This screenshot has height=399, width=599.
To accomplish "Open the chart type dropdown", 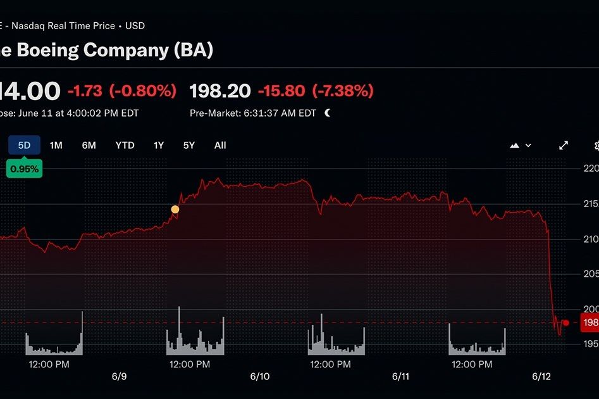I will tap(520, 146).
